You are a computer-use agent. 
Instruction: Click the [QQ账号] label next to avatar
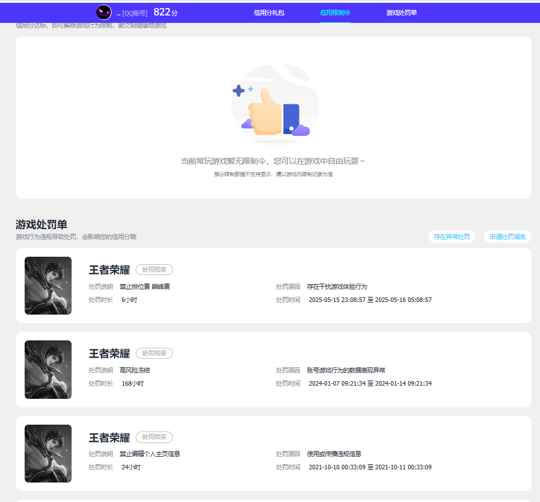(135, 13)
